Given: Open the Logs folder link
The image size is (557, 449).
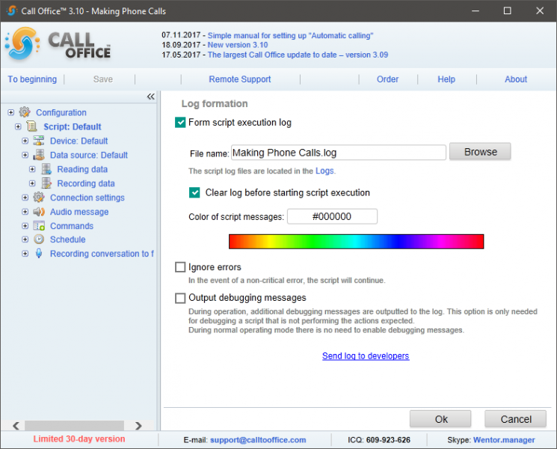Looking at the screenshot, I should (x=324, y=171).
